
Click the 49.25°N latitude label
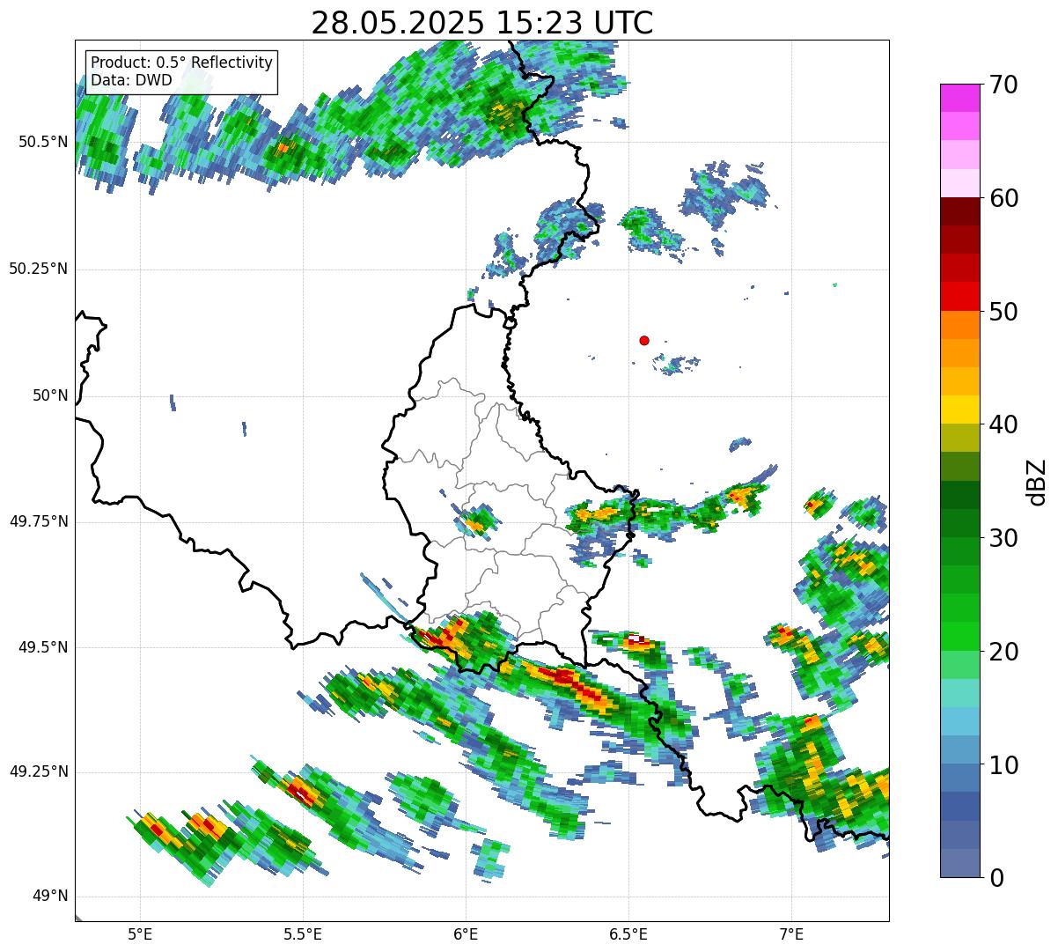click(x=39, y=771)
